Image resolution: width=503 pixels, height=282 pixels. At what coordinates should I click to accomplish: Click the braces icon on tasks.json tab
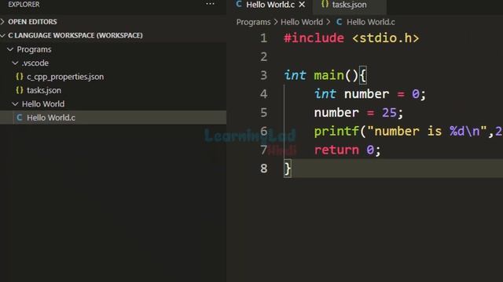pos(325,4)
